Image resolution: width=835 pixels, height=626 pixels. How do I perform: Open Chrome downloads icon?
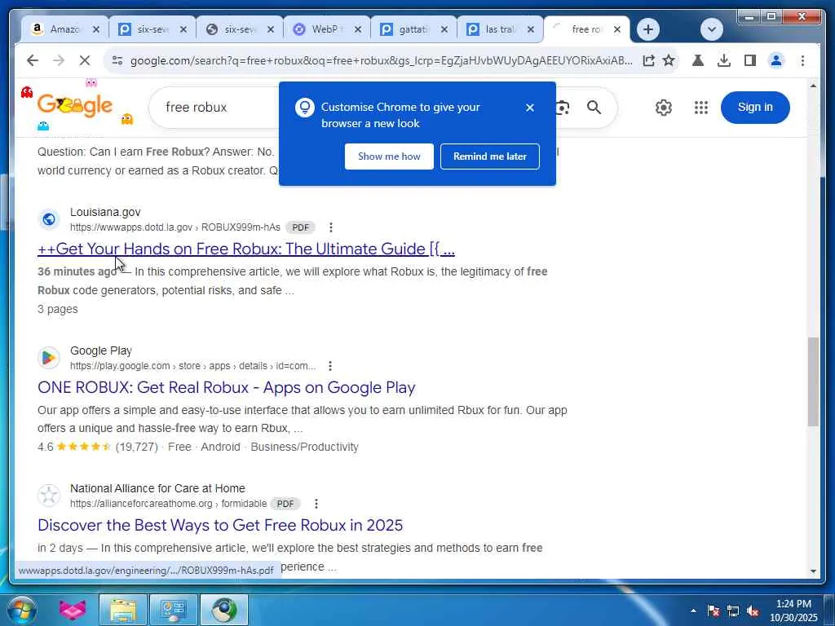point(724,60)
